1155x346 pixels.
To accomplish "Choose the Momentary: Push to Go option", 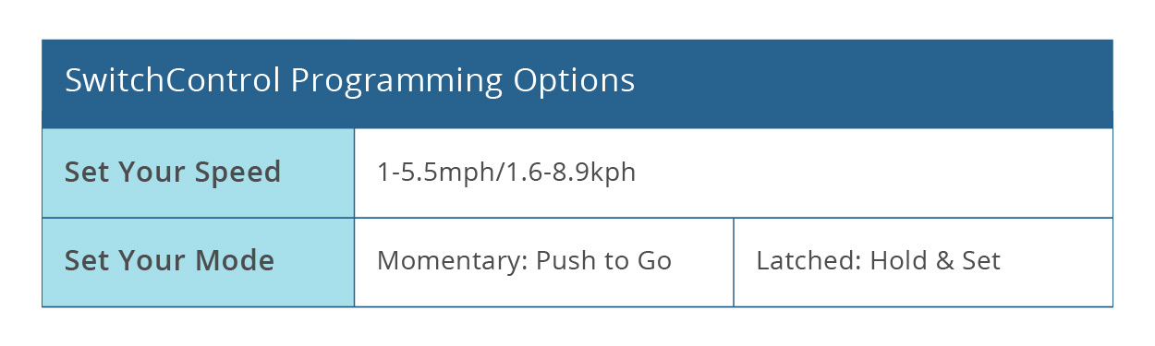I will tap(524, 261).
